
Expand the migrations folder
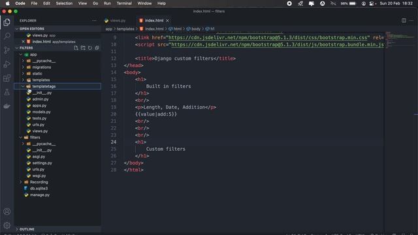tap(23, 67)
